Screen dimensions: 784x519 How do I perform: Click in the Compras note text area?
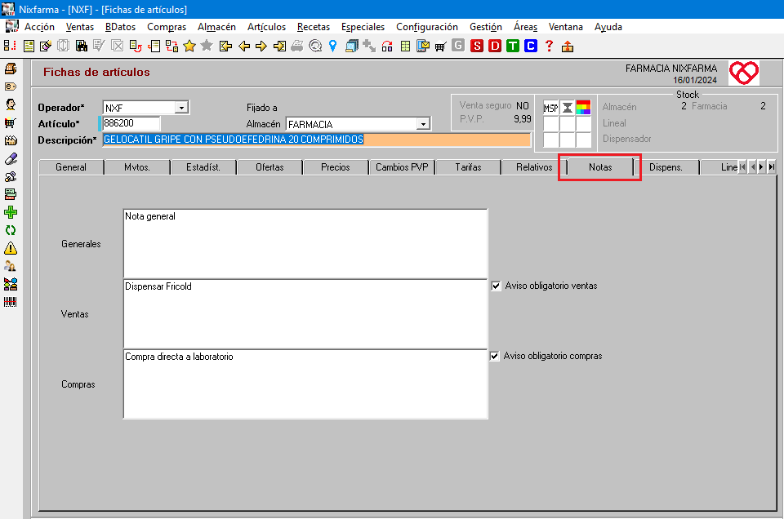pyautogui.click(x=305, y=384)
